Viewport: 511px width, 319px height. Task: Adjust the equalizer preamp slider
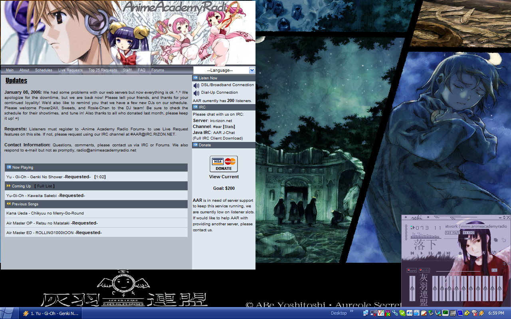[x=412, y=289]
